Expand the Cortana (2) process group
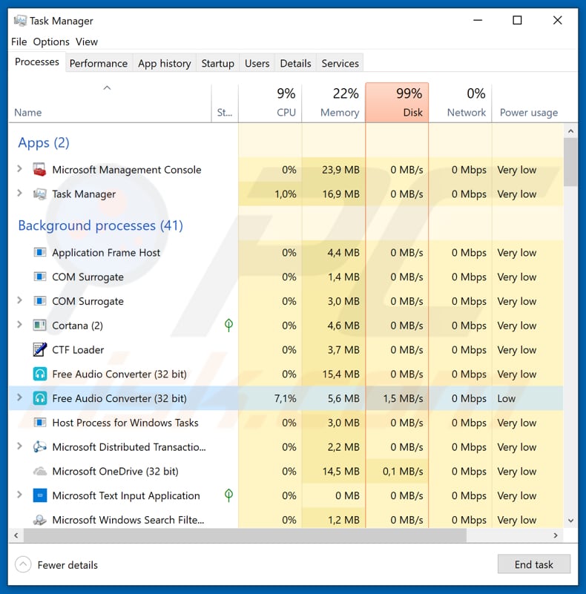The image size is (586, 594). tap(19, 324)
